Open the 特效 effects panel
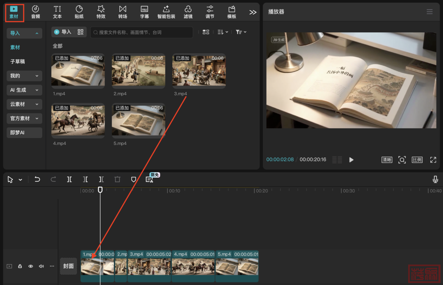443x285 pixels. [101, 12]
